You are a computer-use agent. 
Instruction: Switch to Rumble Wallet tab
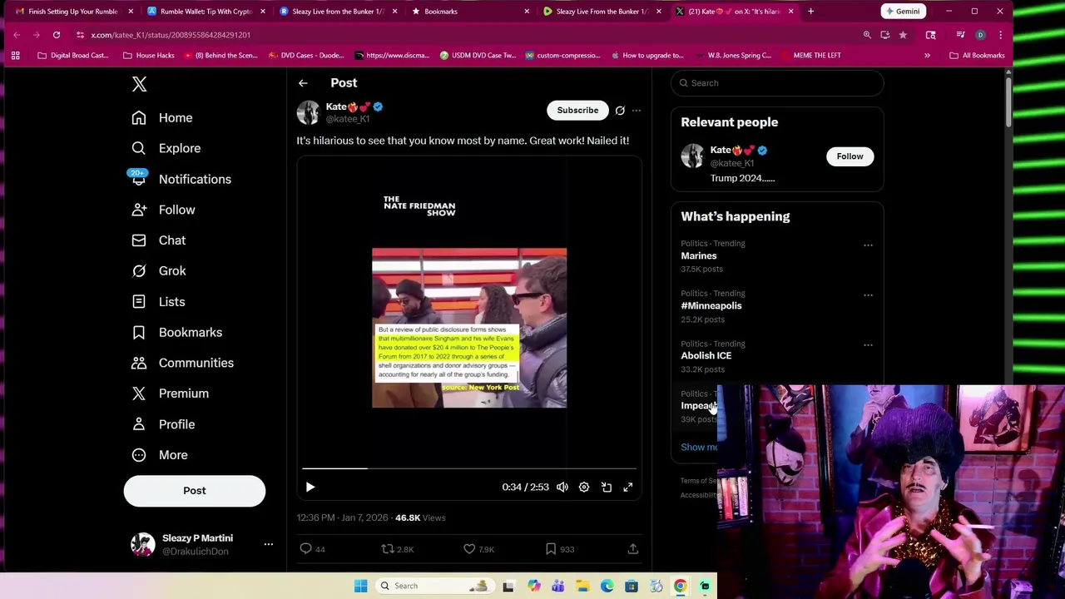206,12
